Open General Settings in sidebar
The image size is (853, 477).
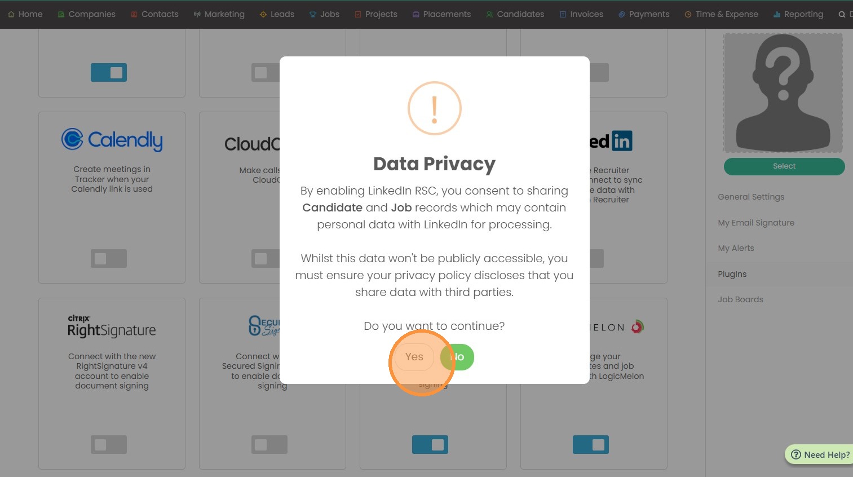pos(751,197)
